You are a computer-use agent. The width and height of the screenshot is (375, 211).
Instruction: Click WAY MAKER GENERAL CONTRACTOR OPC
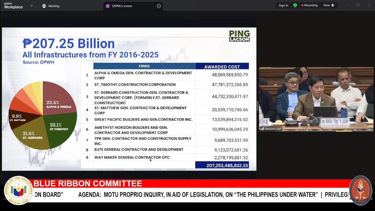pos(132,158)
